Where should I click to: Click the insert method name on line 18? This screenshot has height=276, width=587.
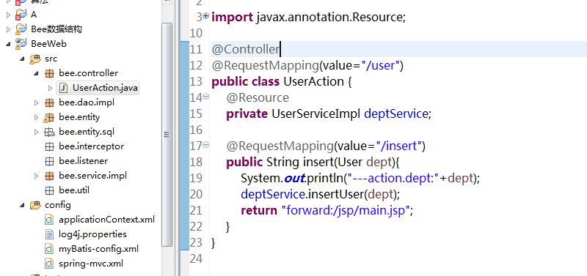pyautogui.click(x=318, y=162)
